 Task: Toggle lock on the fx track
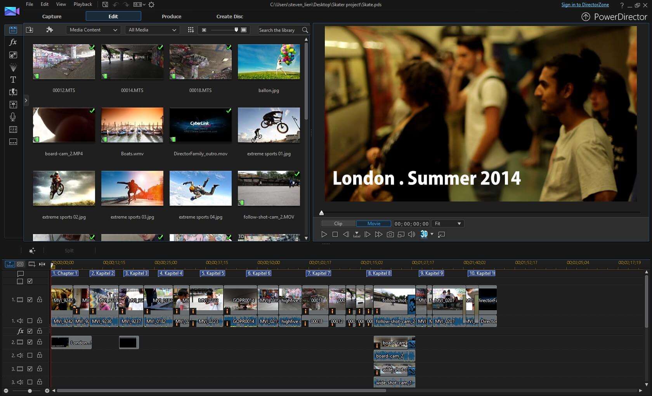40,331
